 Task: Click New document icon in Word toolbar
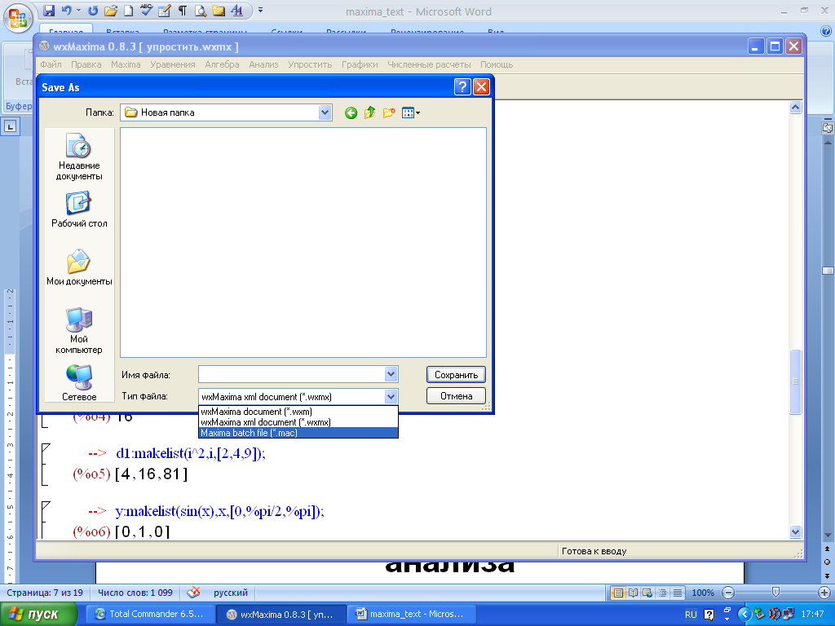pos(128,10)
